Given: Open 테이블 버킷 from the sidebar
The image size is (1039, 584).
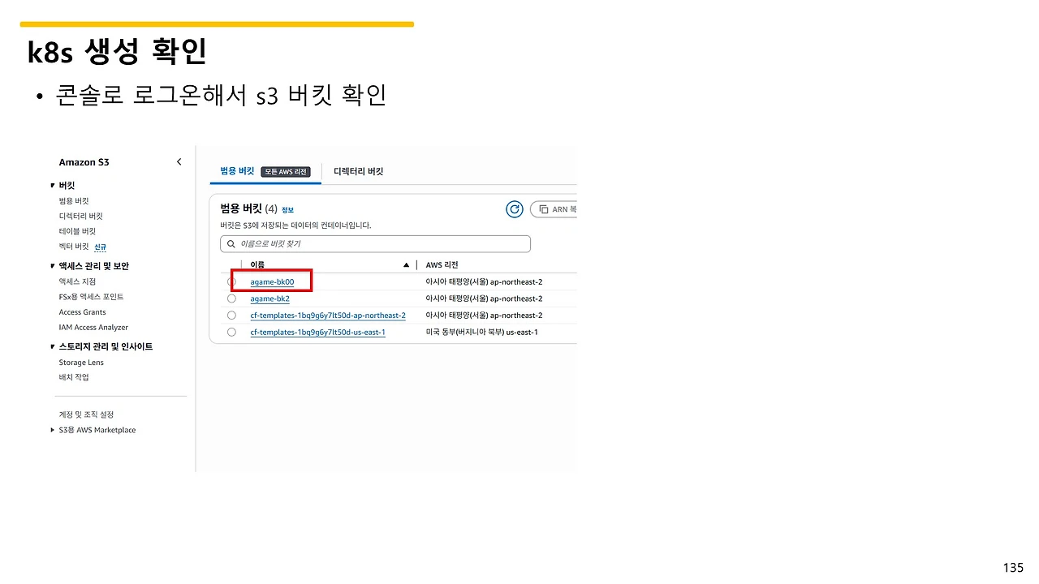Looking at the screenshot, I should click(x=77, y=231).
